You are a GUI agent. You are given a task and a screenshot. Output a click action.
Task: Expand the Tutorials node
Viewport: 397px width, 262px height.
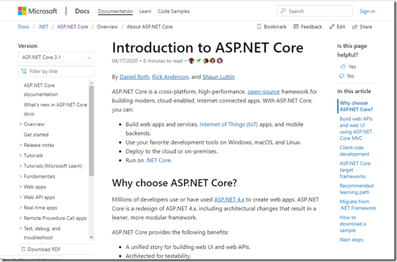coord(20,155)
